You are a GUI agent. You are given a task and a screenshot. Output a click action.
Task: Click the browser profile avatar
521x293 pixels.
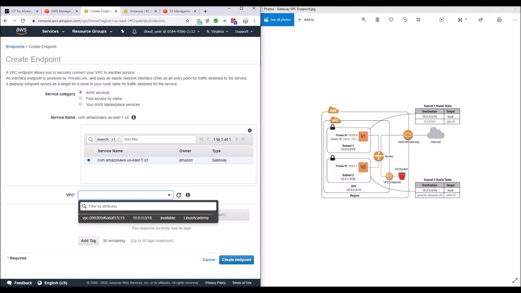click(245, 21)
